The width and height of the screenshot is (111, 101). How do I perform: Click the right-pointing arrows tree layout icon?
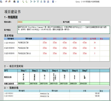35,2
